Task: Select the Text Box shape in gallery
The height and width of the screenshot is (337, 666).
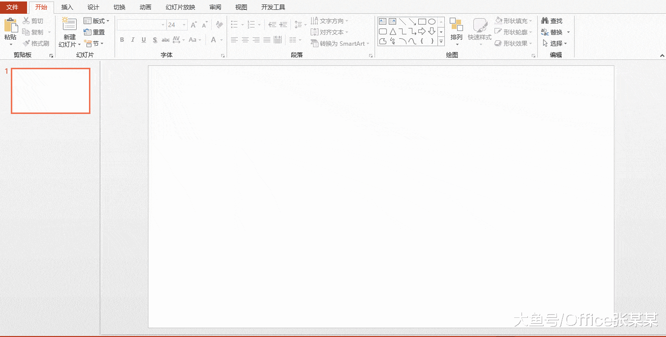Action: pos(382,22)
